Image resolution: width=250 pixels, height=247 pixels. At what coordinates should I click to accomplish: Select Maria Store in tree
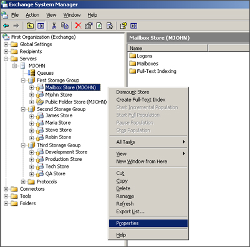click(x=58, y=123)
